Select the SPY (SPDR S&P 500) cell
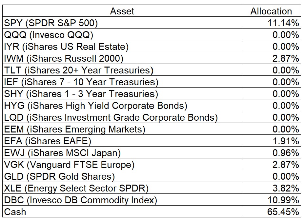This screenshot has height=221, width=303. (x=51, y=23)
